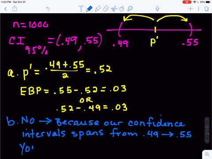Select the Highlighter tool
The height and width of the screenshot is (159, 212).
98,9
